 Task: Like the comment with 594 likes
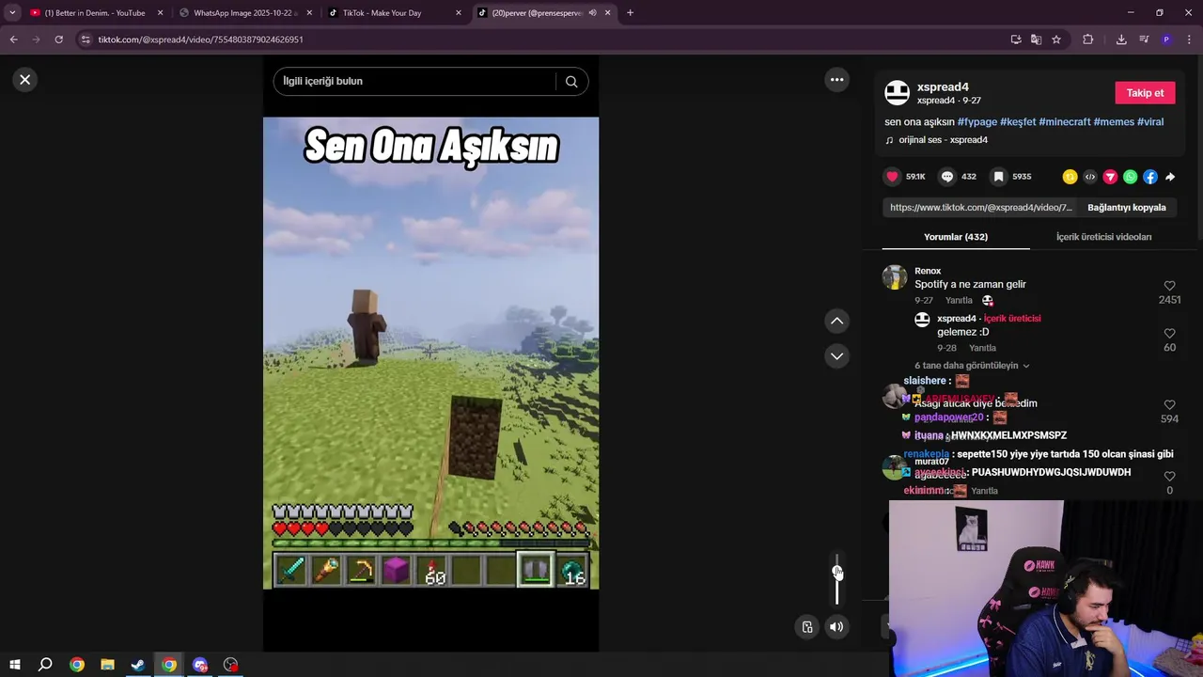pyautogui.click(x=1169, y=405)
